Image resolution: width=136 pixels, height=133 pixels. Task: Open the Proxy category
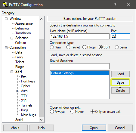click(19, 57)
